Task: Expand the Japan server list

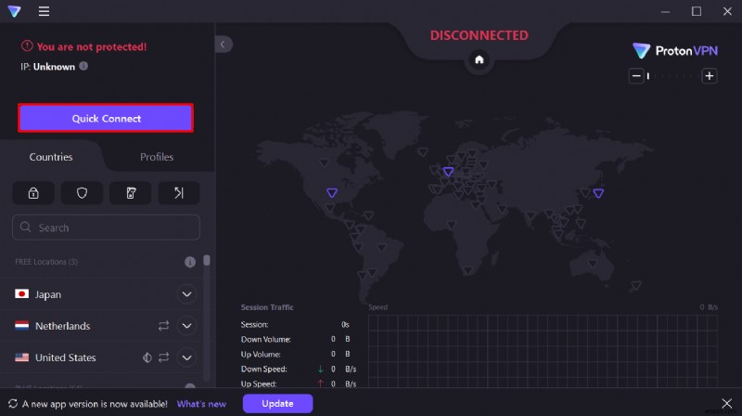Action: [187, 294]
